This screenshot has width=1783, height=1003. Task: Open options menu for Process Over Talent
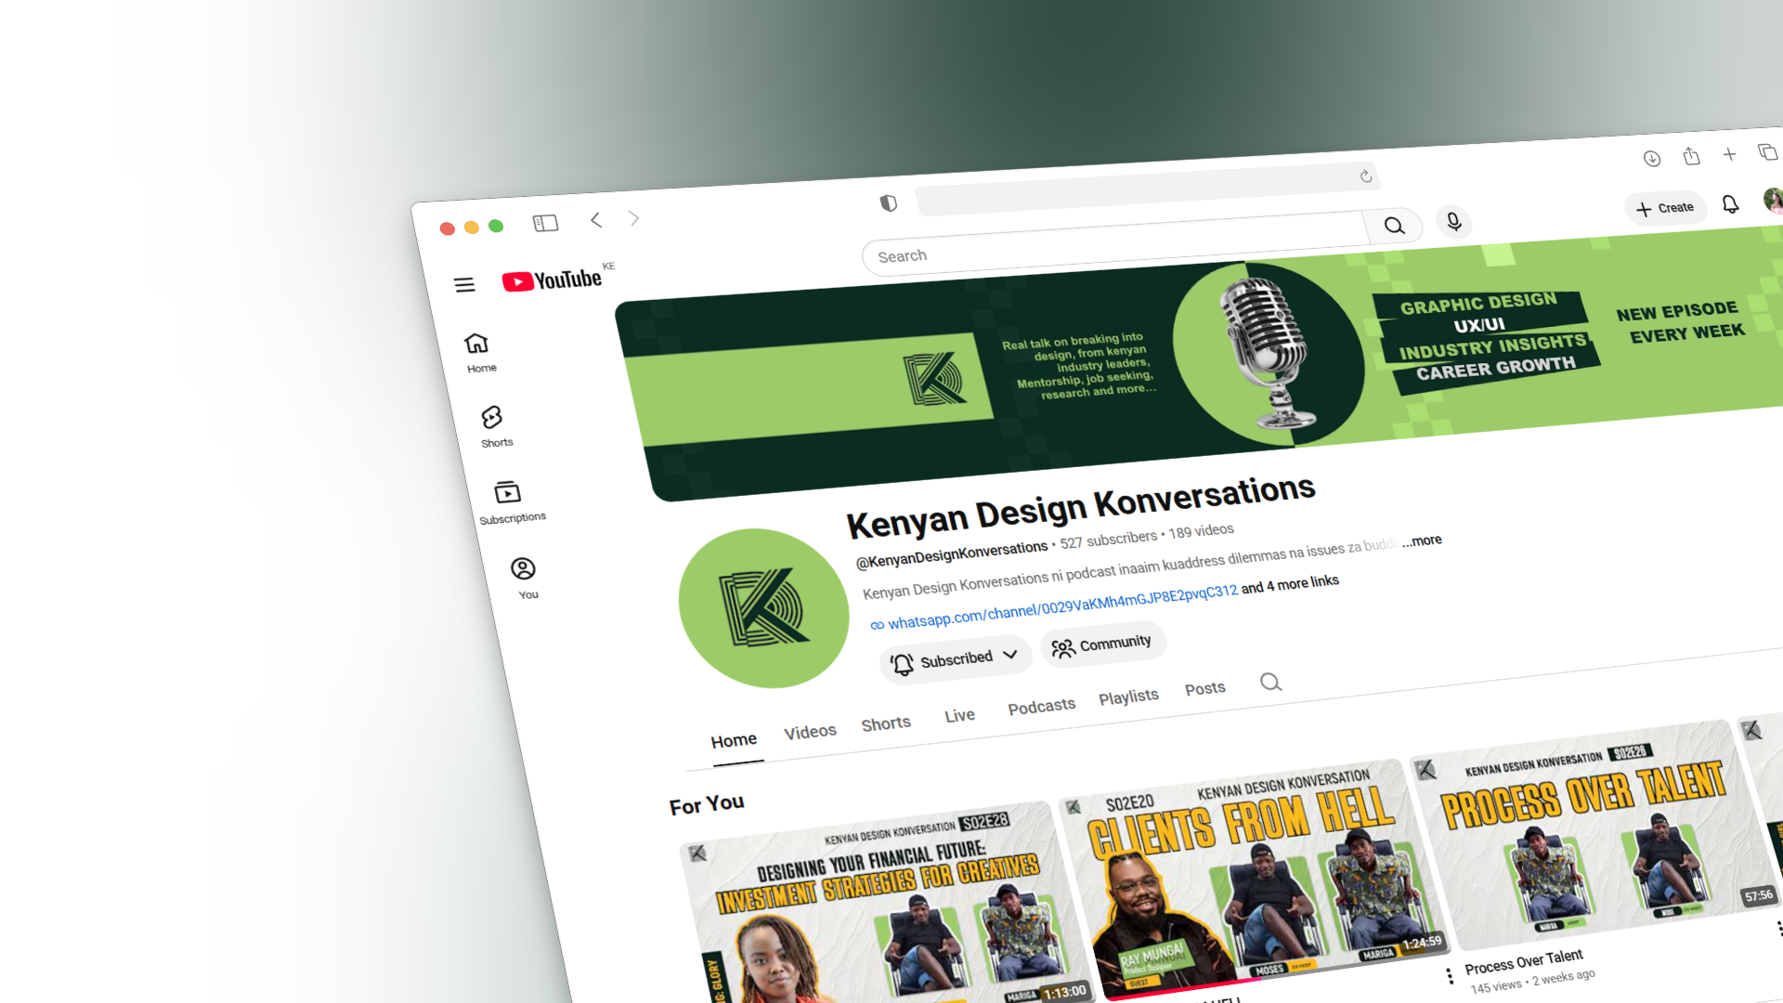coord(1450,976)
